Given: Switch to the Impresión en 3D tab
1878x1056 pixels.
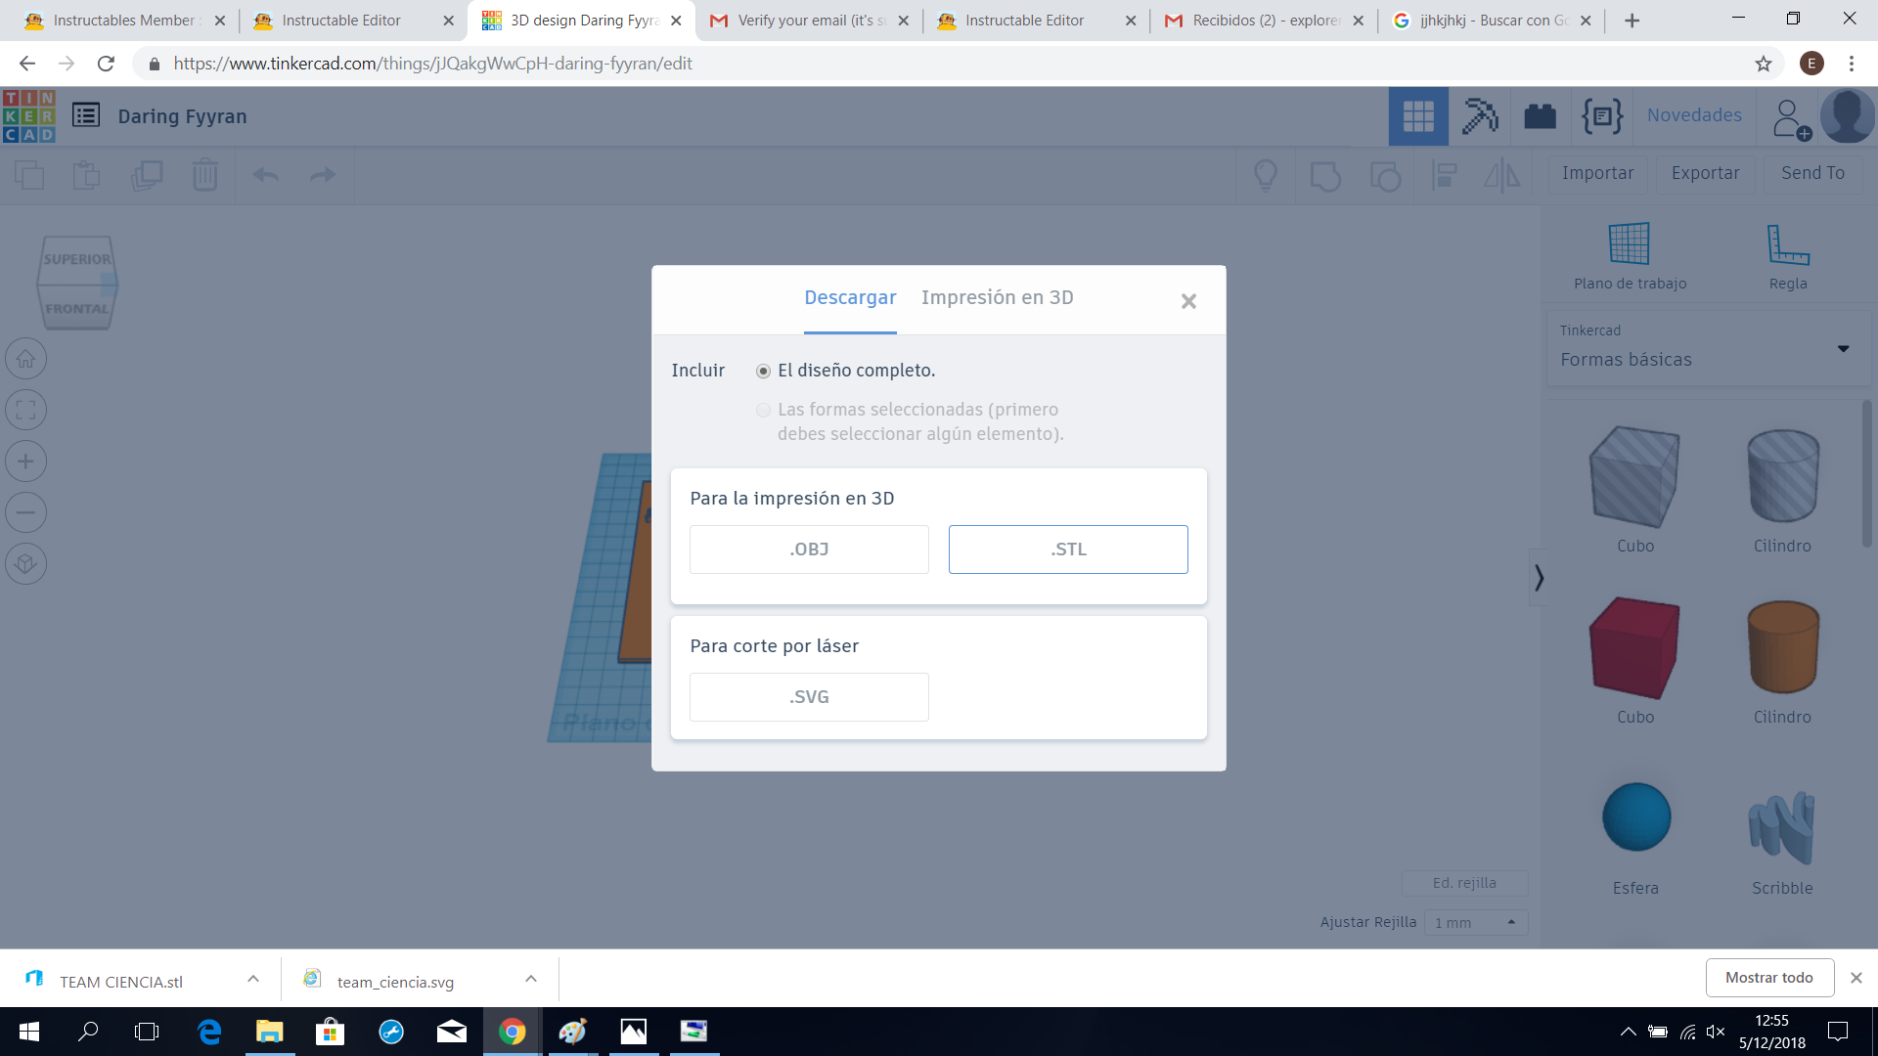Looking at the screenshot, I should click(x=997, y=297).
